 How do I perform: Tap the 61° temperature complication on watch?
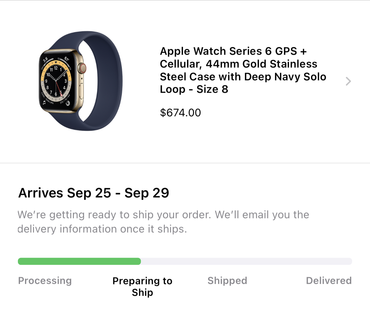coord(67,59)
